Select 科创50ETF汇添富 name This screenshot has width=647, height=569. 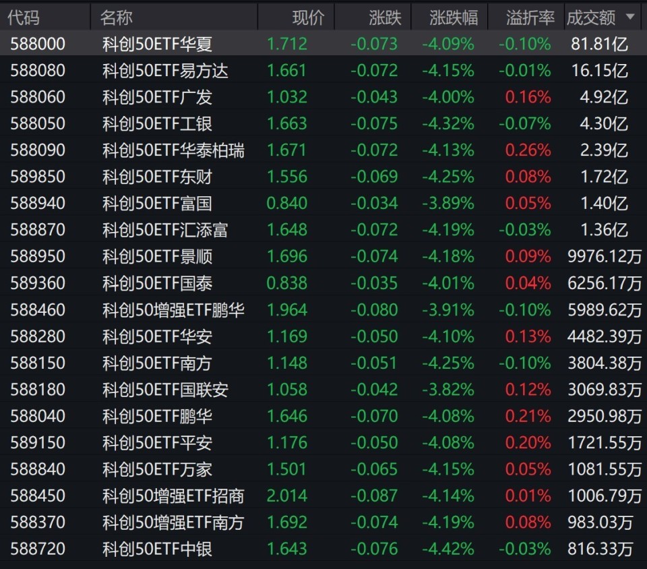166,230
